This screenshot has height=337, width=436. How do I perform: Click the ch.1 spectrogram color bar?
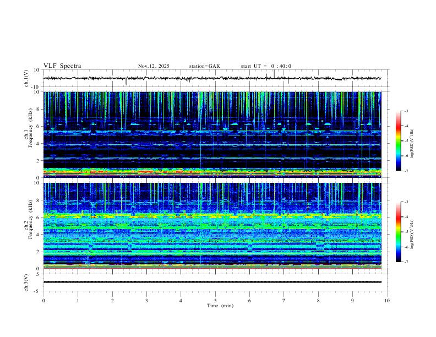click(x=399, y=141)
